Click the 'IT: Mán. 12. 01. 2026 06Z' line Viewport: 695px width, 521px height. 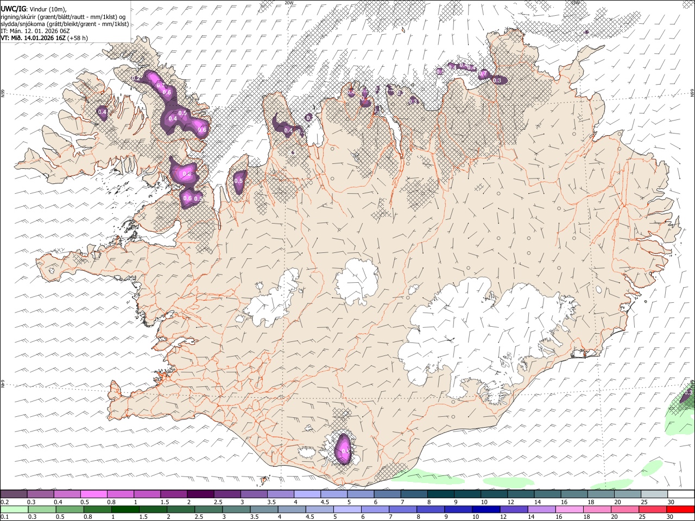(35, 31)
